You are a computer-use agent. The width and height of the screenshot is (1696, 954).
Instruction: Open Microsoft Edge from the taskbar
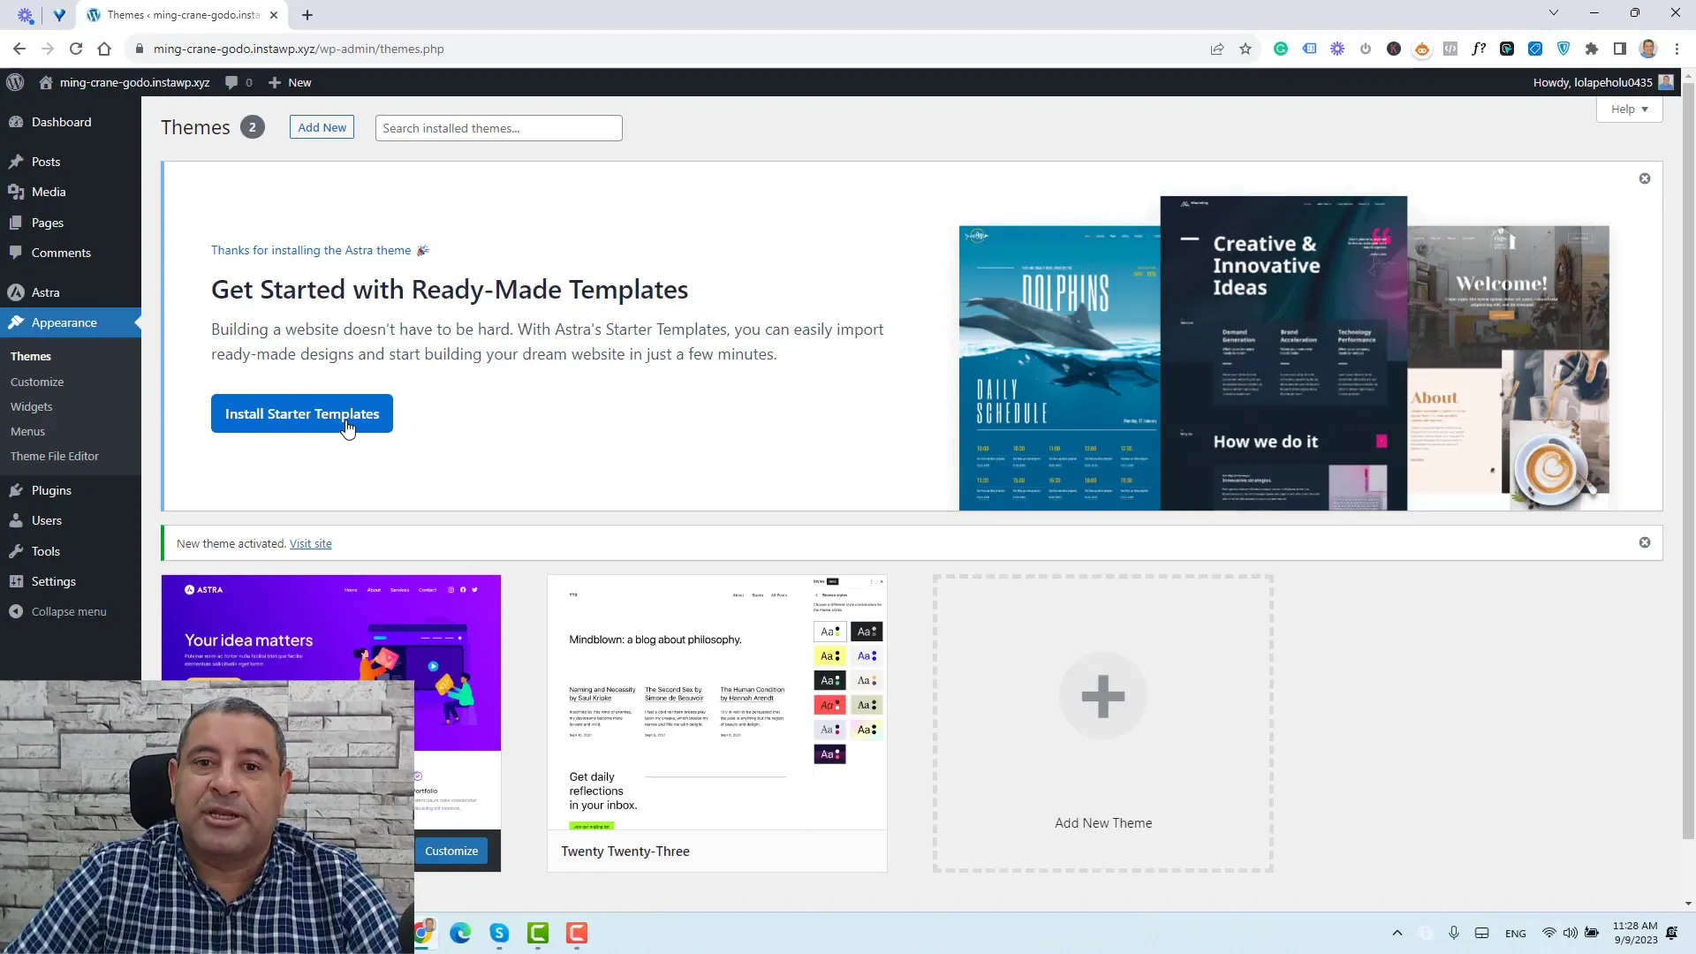click(x=460, y=933)
